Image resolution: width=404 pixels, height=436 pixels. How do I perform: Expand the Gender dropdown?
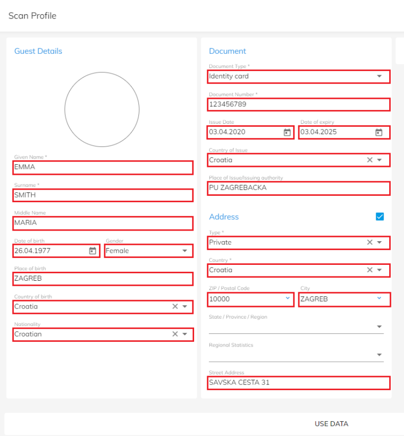coord(185,251)
